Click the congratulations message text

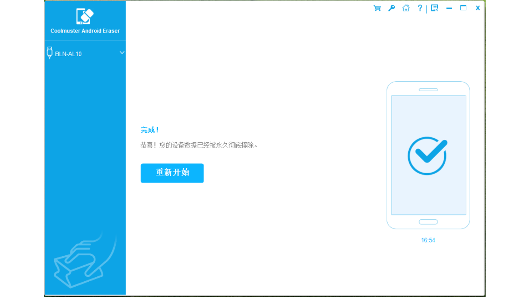click(x=199, y=145)
